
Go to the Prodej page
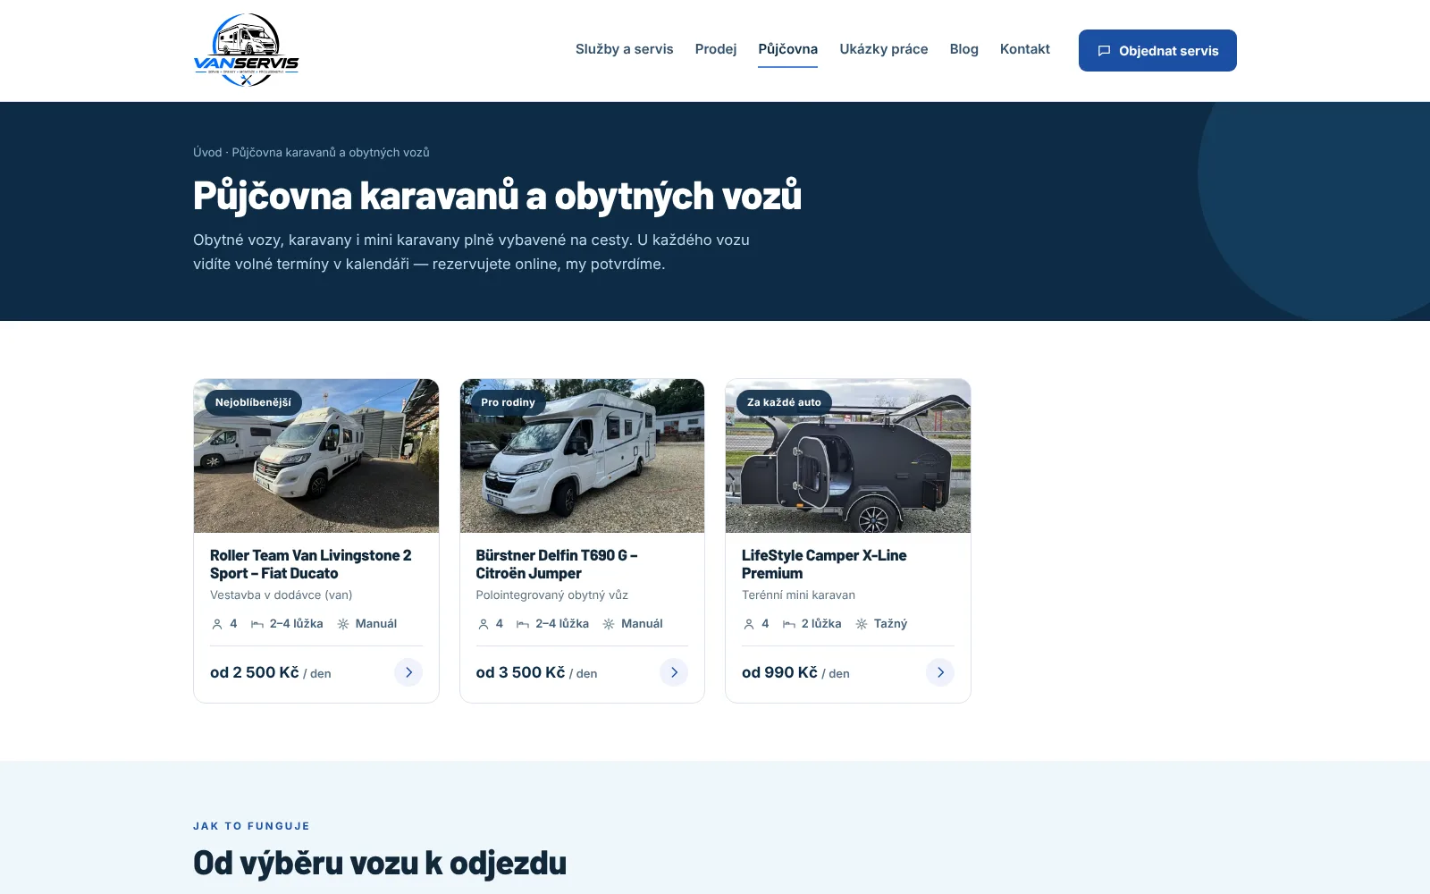pyautogui.click(x=716, y=49)
